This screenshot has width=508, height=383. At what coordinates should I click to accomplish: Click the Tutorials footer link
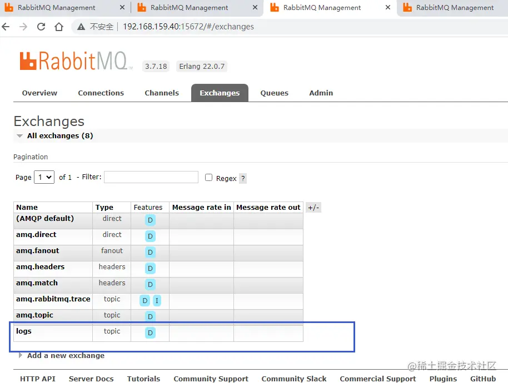pos(143,379)
